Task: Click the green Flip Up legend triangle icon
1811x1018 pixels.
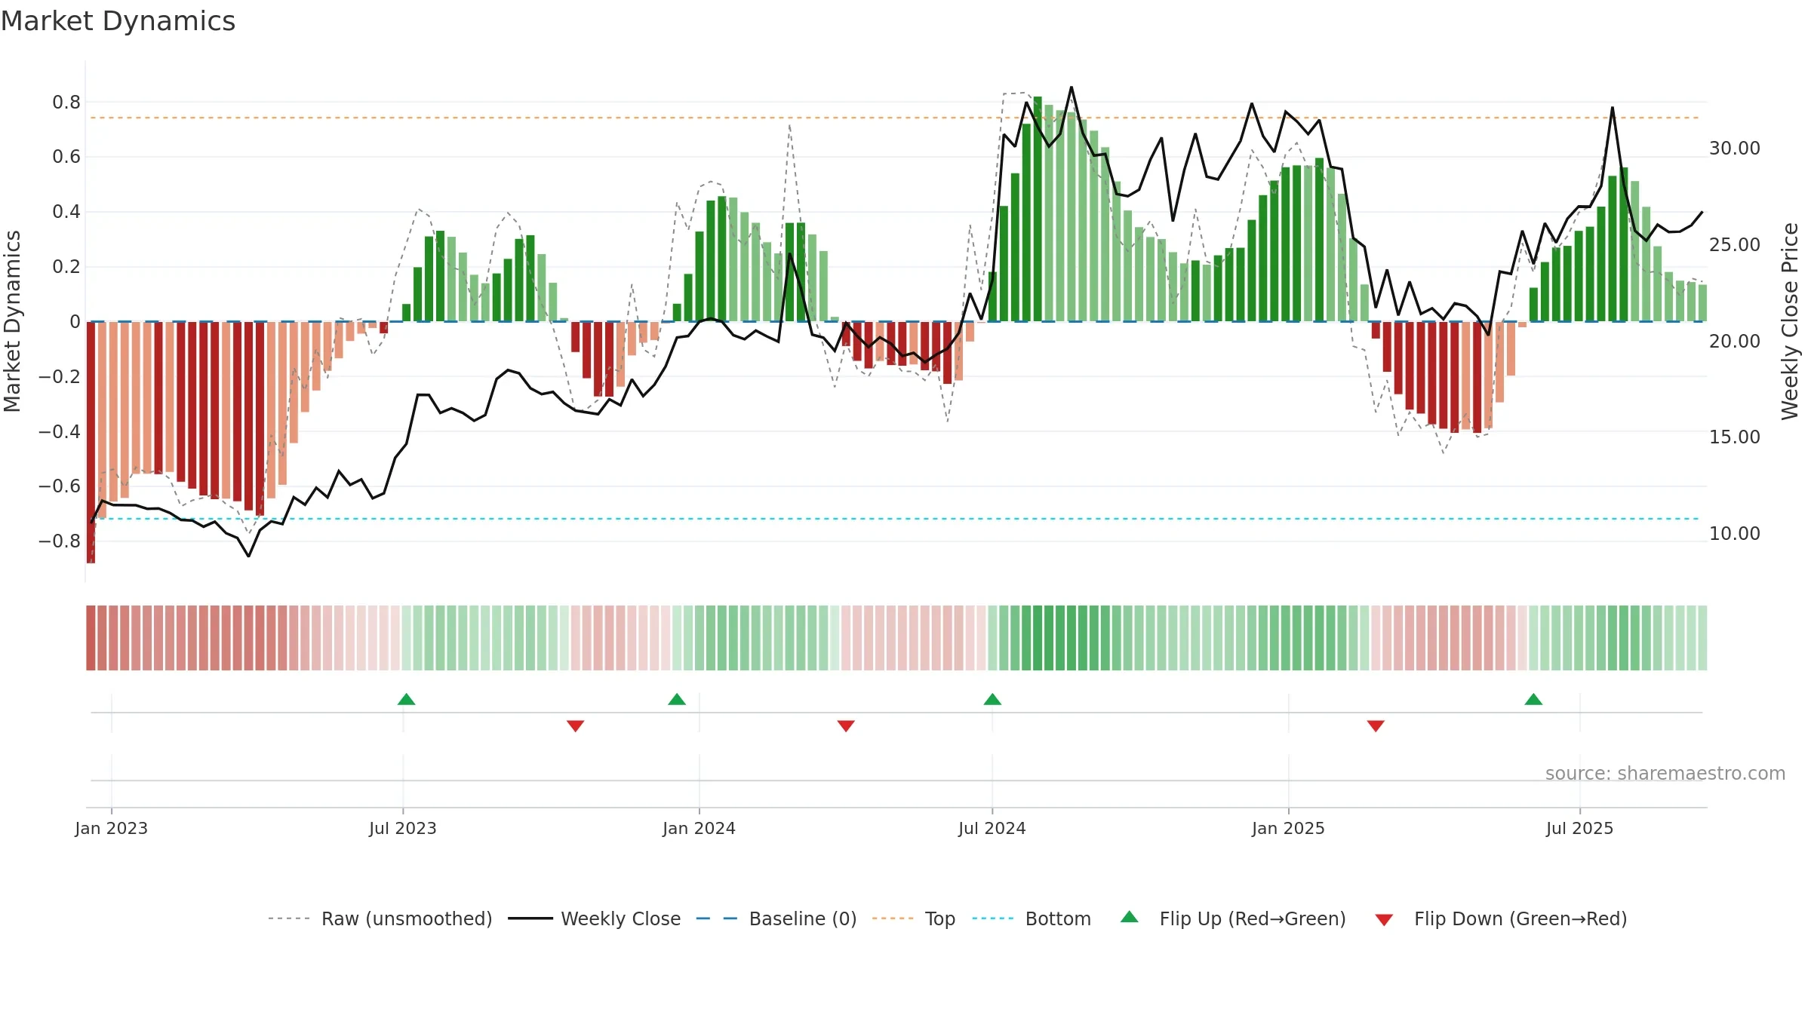Action: pos(1130,917)
